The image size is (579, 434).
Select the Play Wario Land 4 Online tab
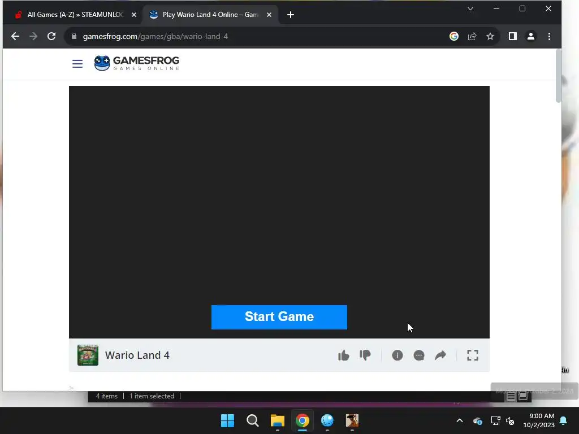[210, 15]
